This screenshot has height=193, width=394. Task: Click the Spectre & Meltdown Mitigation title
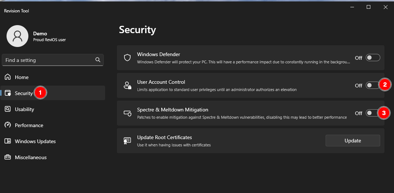173,110
